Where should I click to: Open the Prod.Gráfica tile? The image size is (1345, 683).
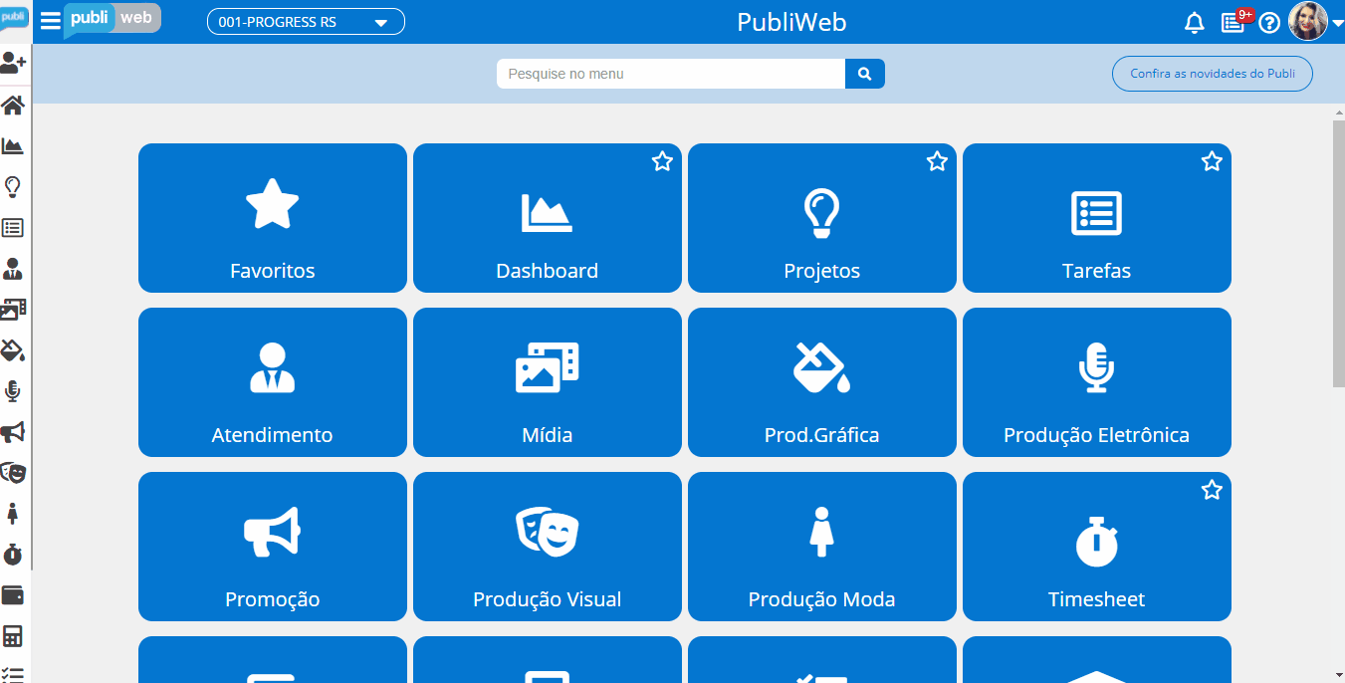822,382
